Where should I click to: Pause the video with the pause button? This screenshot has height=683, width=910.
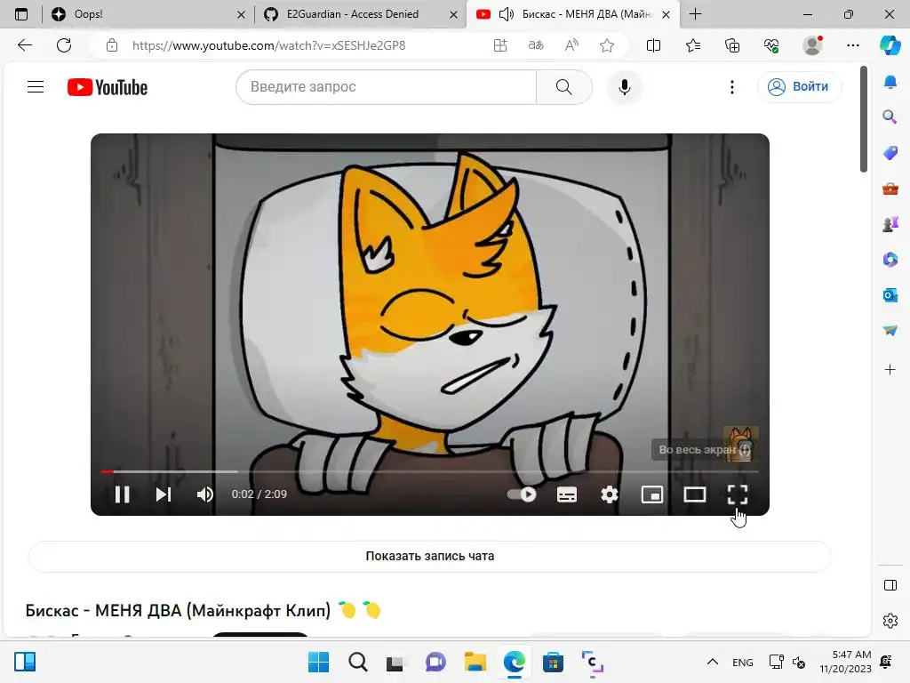point(122,494)
